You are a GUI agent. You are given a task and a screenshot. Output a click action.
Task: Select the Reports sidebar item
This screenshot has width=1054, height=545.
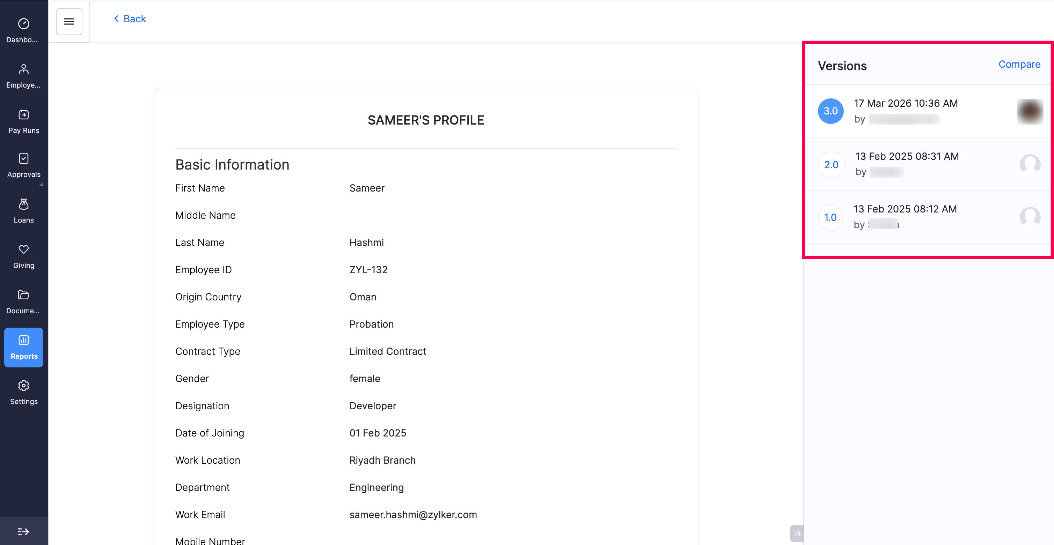(24, 347)
